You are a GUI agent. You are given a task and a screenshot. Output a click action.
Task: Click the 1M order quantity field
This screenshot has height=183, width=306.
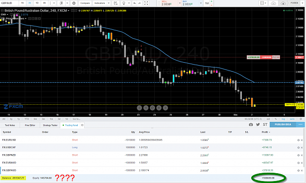(x=207, y=3)
